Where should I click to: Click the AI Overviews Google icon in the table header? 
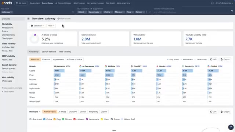[x=80, y=66]
